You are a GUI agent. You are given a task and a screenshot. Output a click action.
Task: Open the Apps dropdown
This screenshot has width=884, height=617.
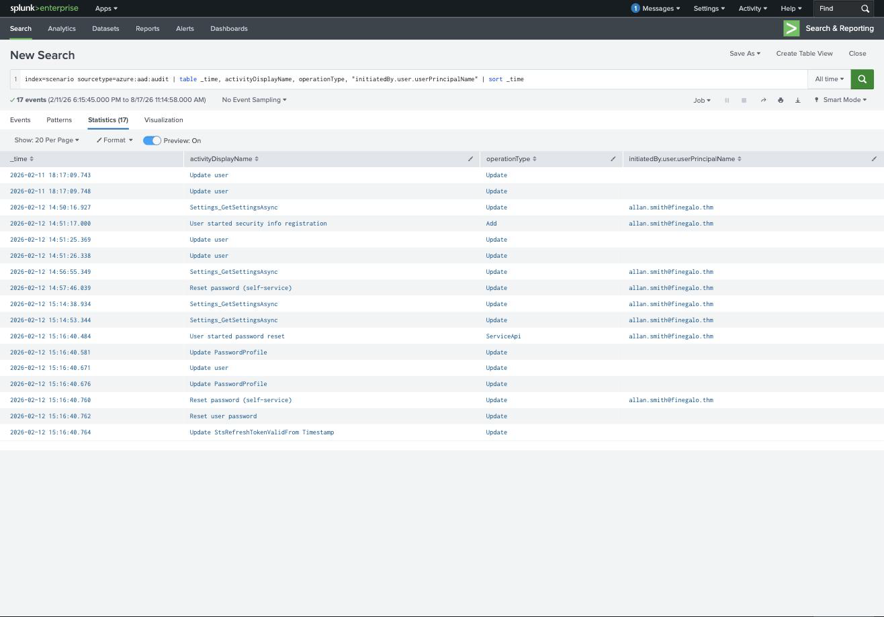click(x=106, y=9)
